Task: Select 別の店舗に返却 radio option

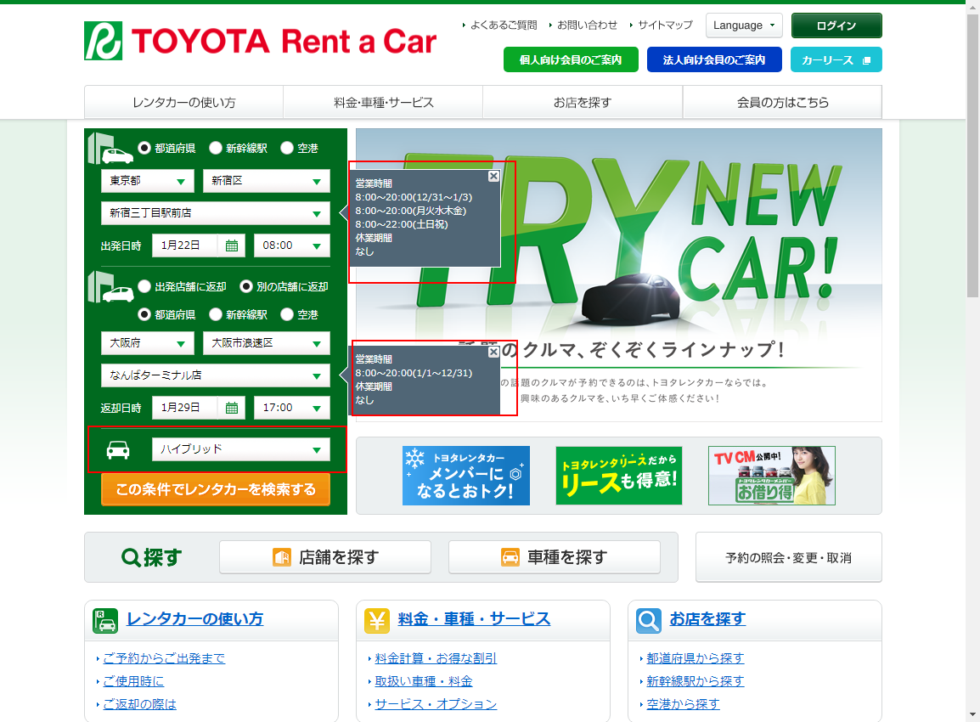Action: point(246,286)
